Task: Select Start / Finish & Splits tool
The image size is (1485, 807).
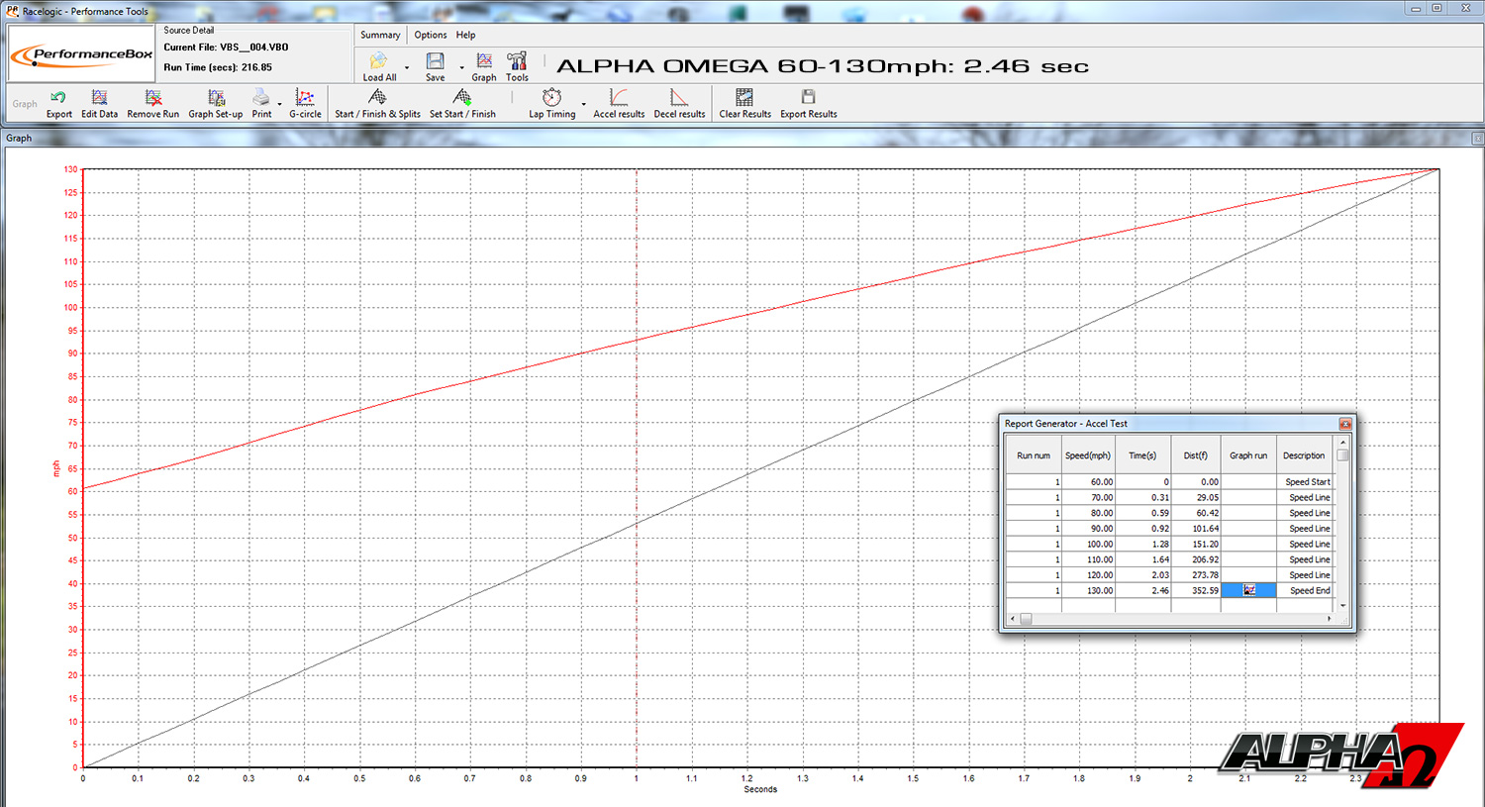Action: tap(377, 104)
